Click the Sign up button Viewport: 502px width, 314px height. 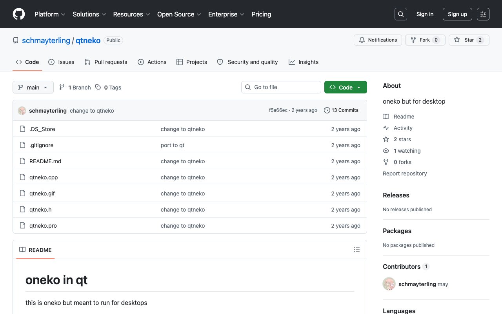pyautogui.click(x=457, y=14)
